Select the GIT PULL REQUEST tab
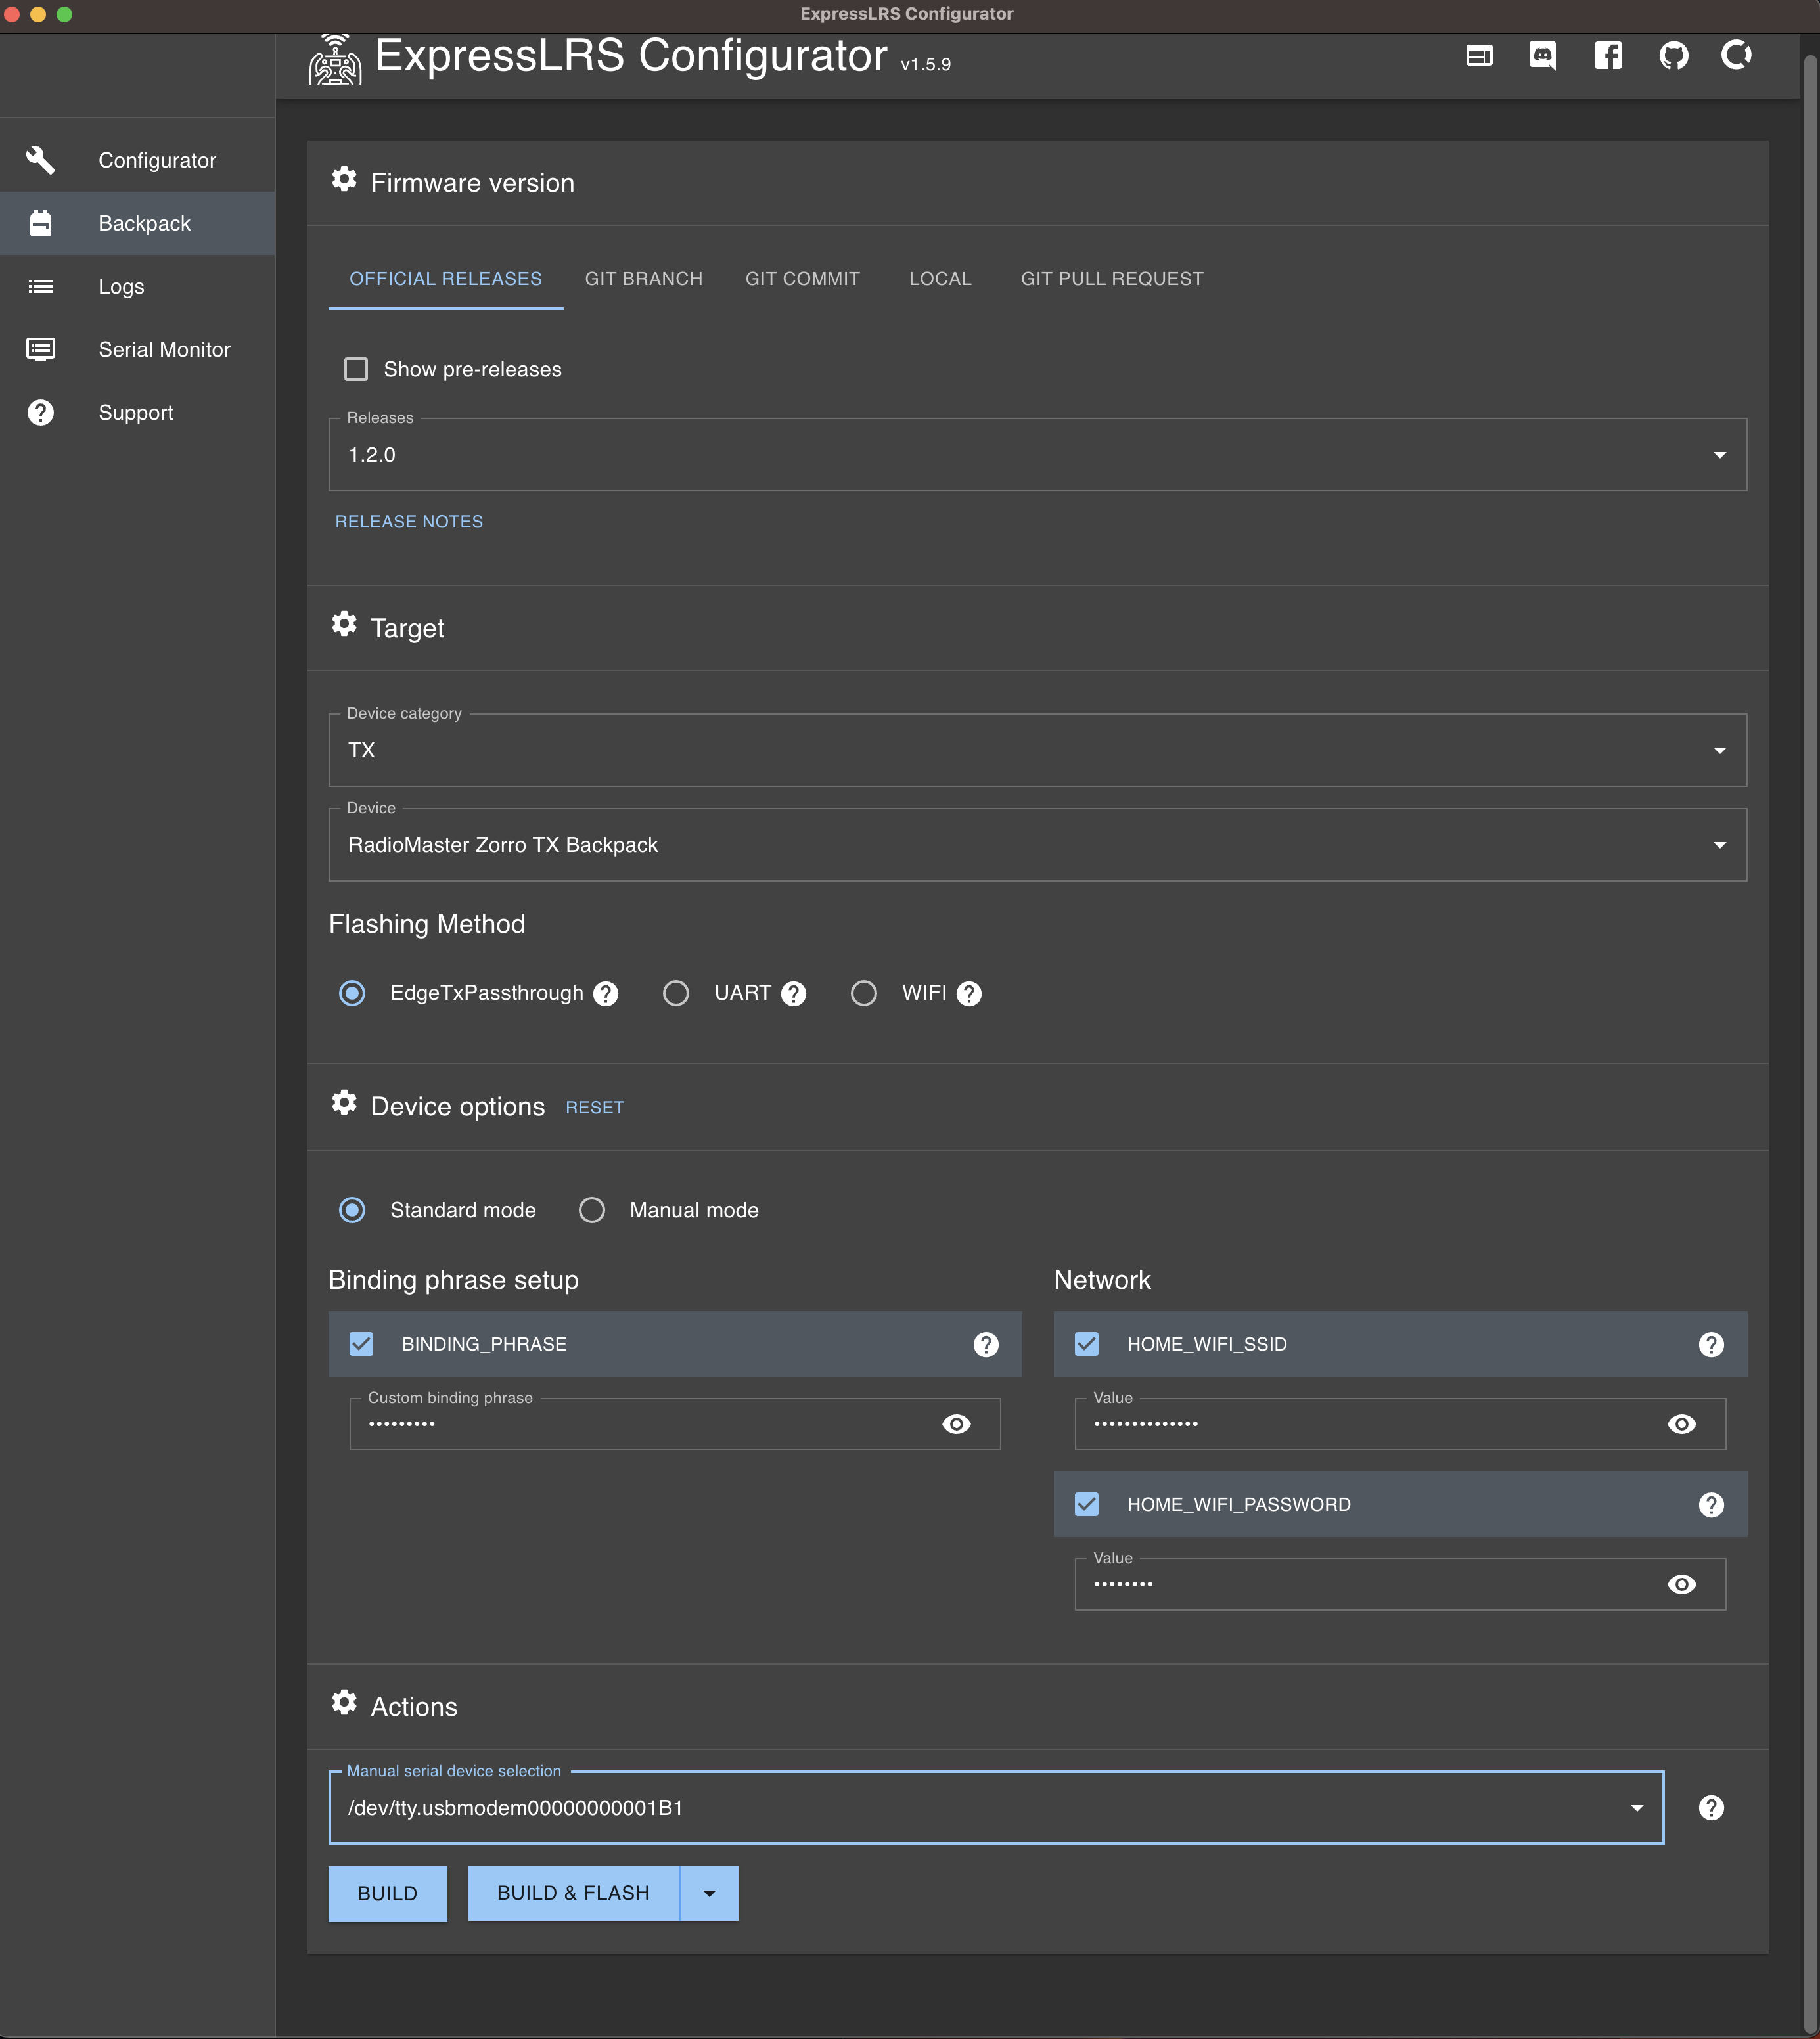 click(x=1112, y=278)
